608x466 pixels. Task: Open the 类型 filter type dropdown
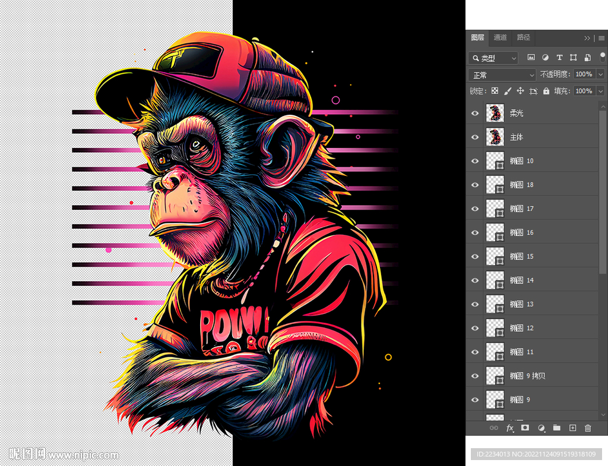(x=493, y=58)
